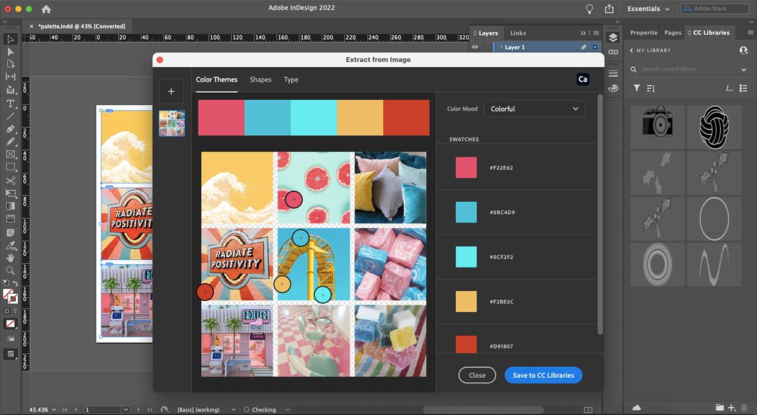Viewport: 757px width, 415px height.
Task: Click Save to CC Libraries button
Action: tap(543, 375)
